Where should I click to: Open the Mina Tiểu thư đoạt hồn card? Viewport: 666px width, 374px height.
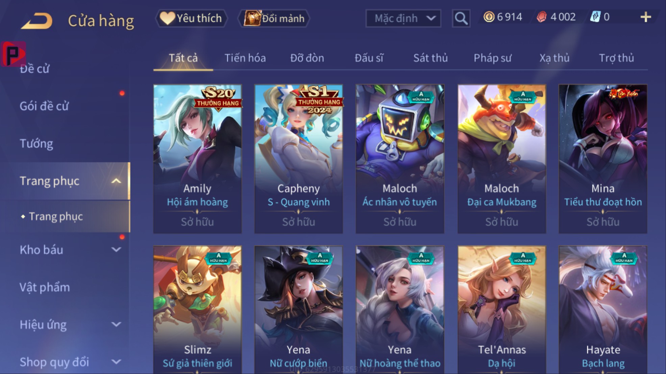click(603, 159)
